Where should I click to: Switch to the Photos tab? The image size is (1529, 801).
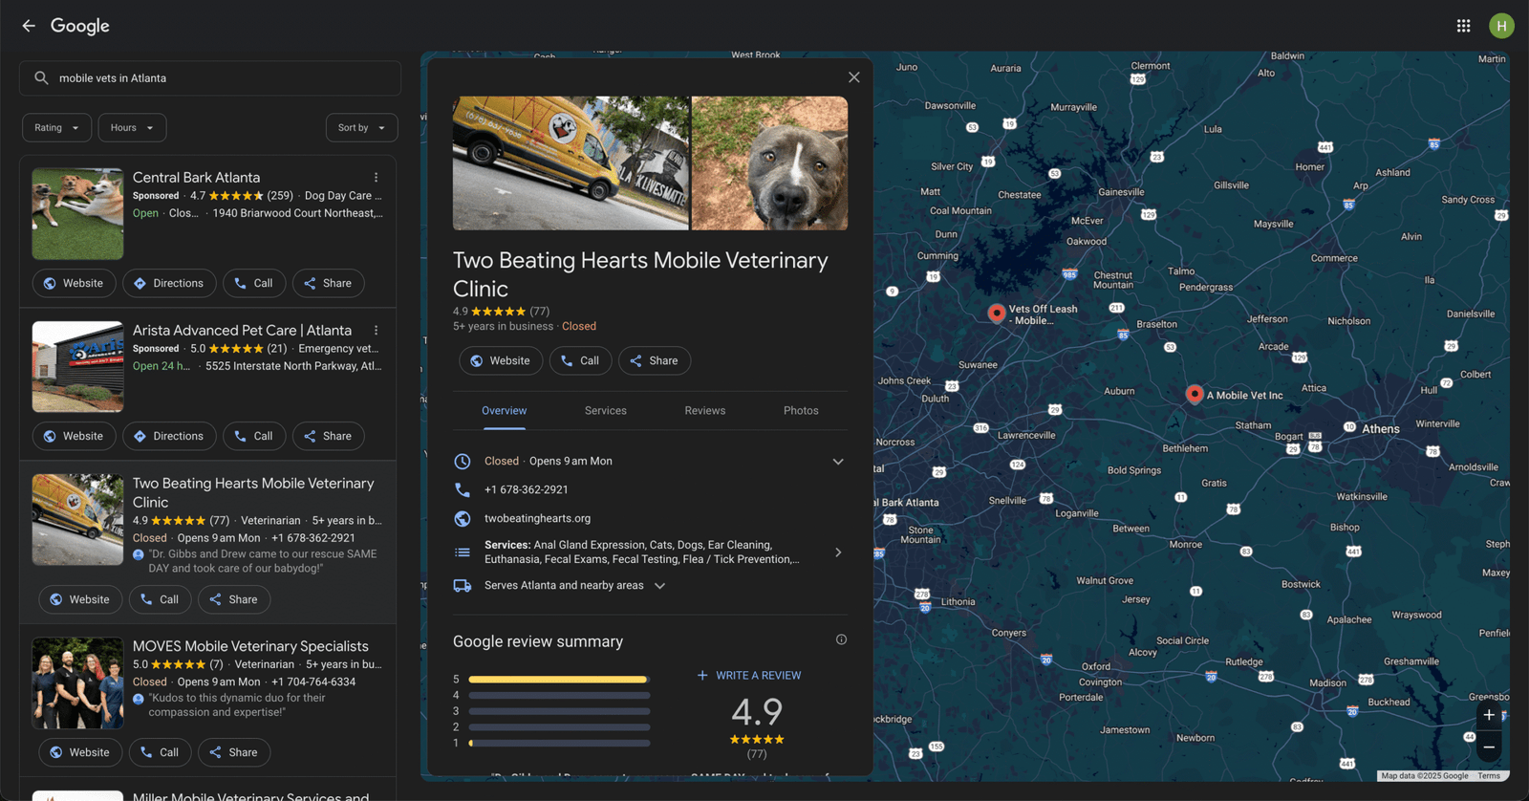tap(801, 411)
